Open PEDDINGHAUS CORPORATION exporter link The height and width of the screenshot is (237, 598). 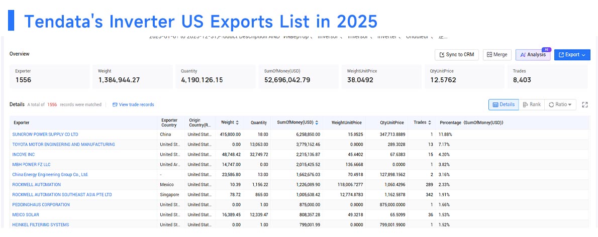pyautogui.click(x=41, y=204)
